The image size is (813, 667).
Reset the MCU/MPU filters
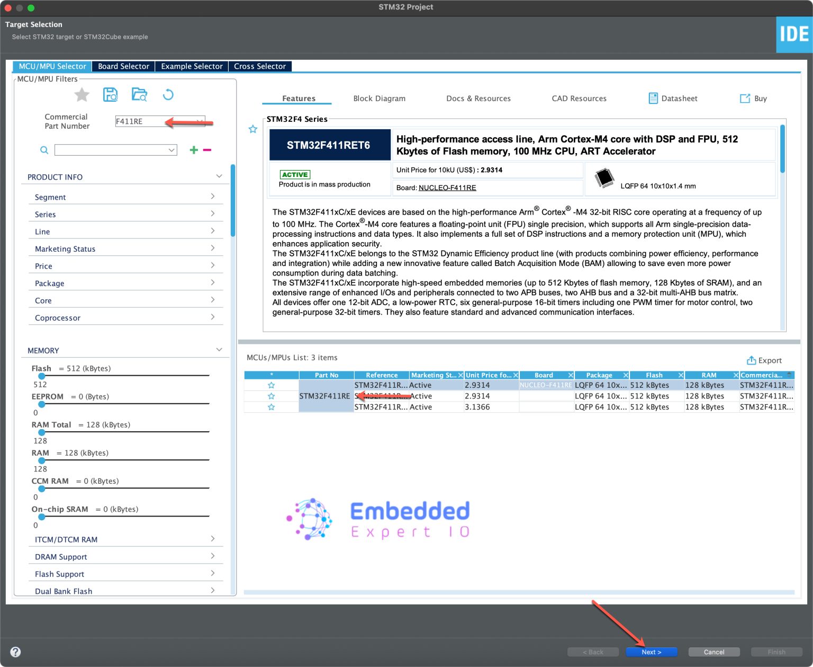pos(168,94)
